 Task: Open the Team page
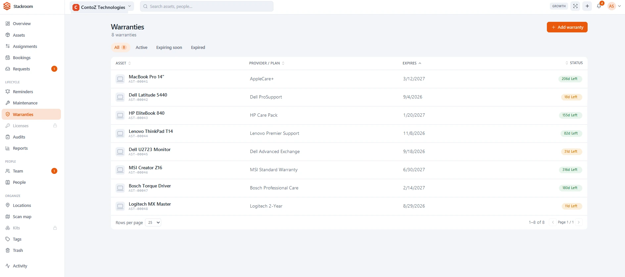31,171
